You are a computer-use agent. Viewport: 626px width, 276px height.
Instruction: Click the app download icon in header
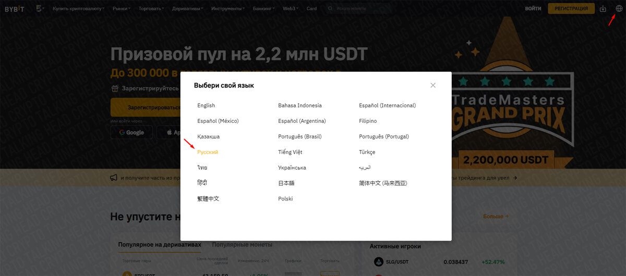tap(604, 8)
